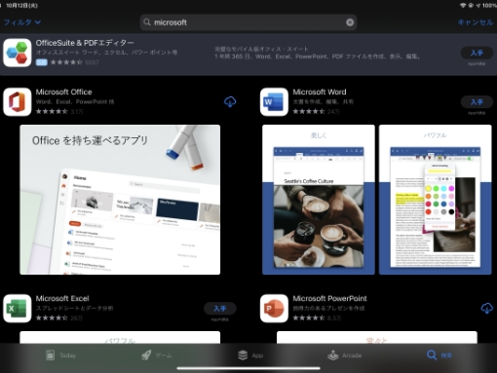Open the OfficeSuite & PDF app icon
Viewport: 497px width, 373px height.
point(18,53)
